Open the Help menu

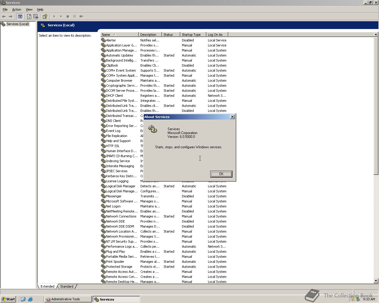tap(40, 9)
